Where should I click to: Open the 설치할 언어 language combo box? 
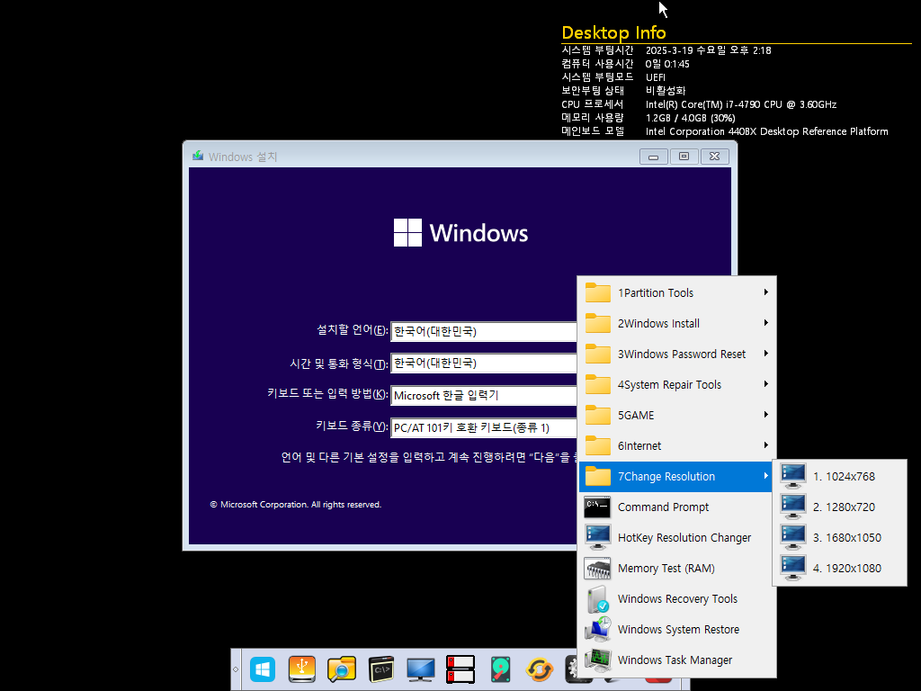pos(484,331)
